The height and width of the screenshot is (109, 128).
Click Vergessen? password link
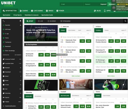point(103,4)
